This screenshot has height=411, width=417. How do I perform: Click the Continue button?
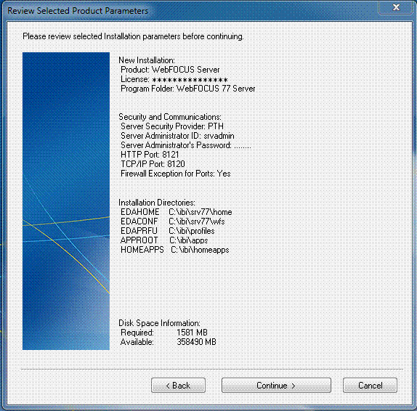(276, 385)
